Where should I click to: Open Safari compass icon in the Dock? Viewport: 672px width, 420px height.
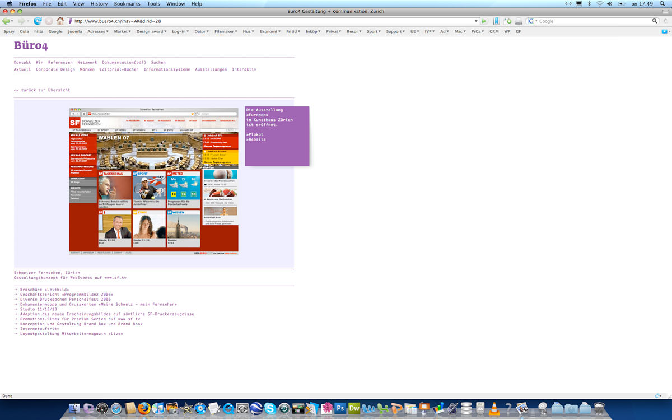(116, 408)
